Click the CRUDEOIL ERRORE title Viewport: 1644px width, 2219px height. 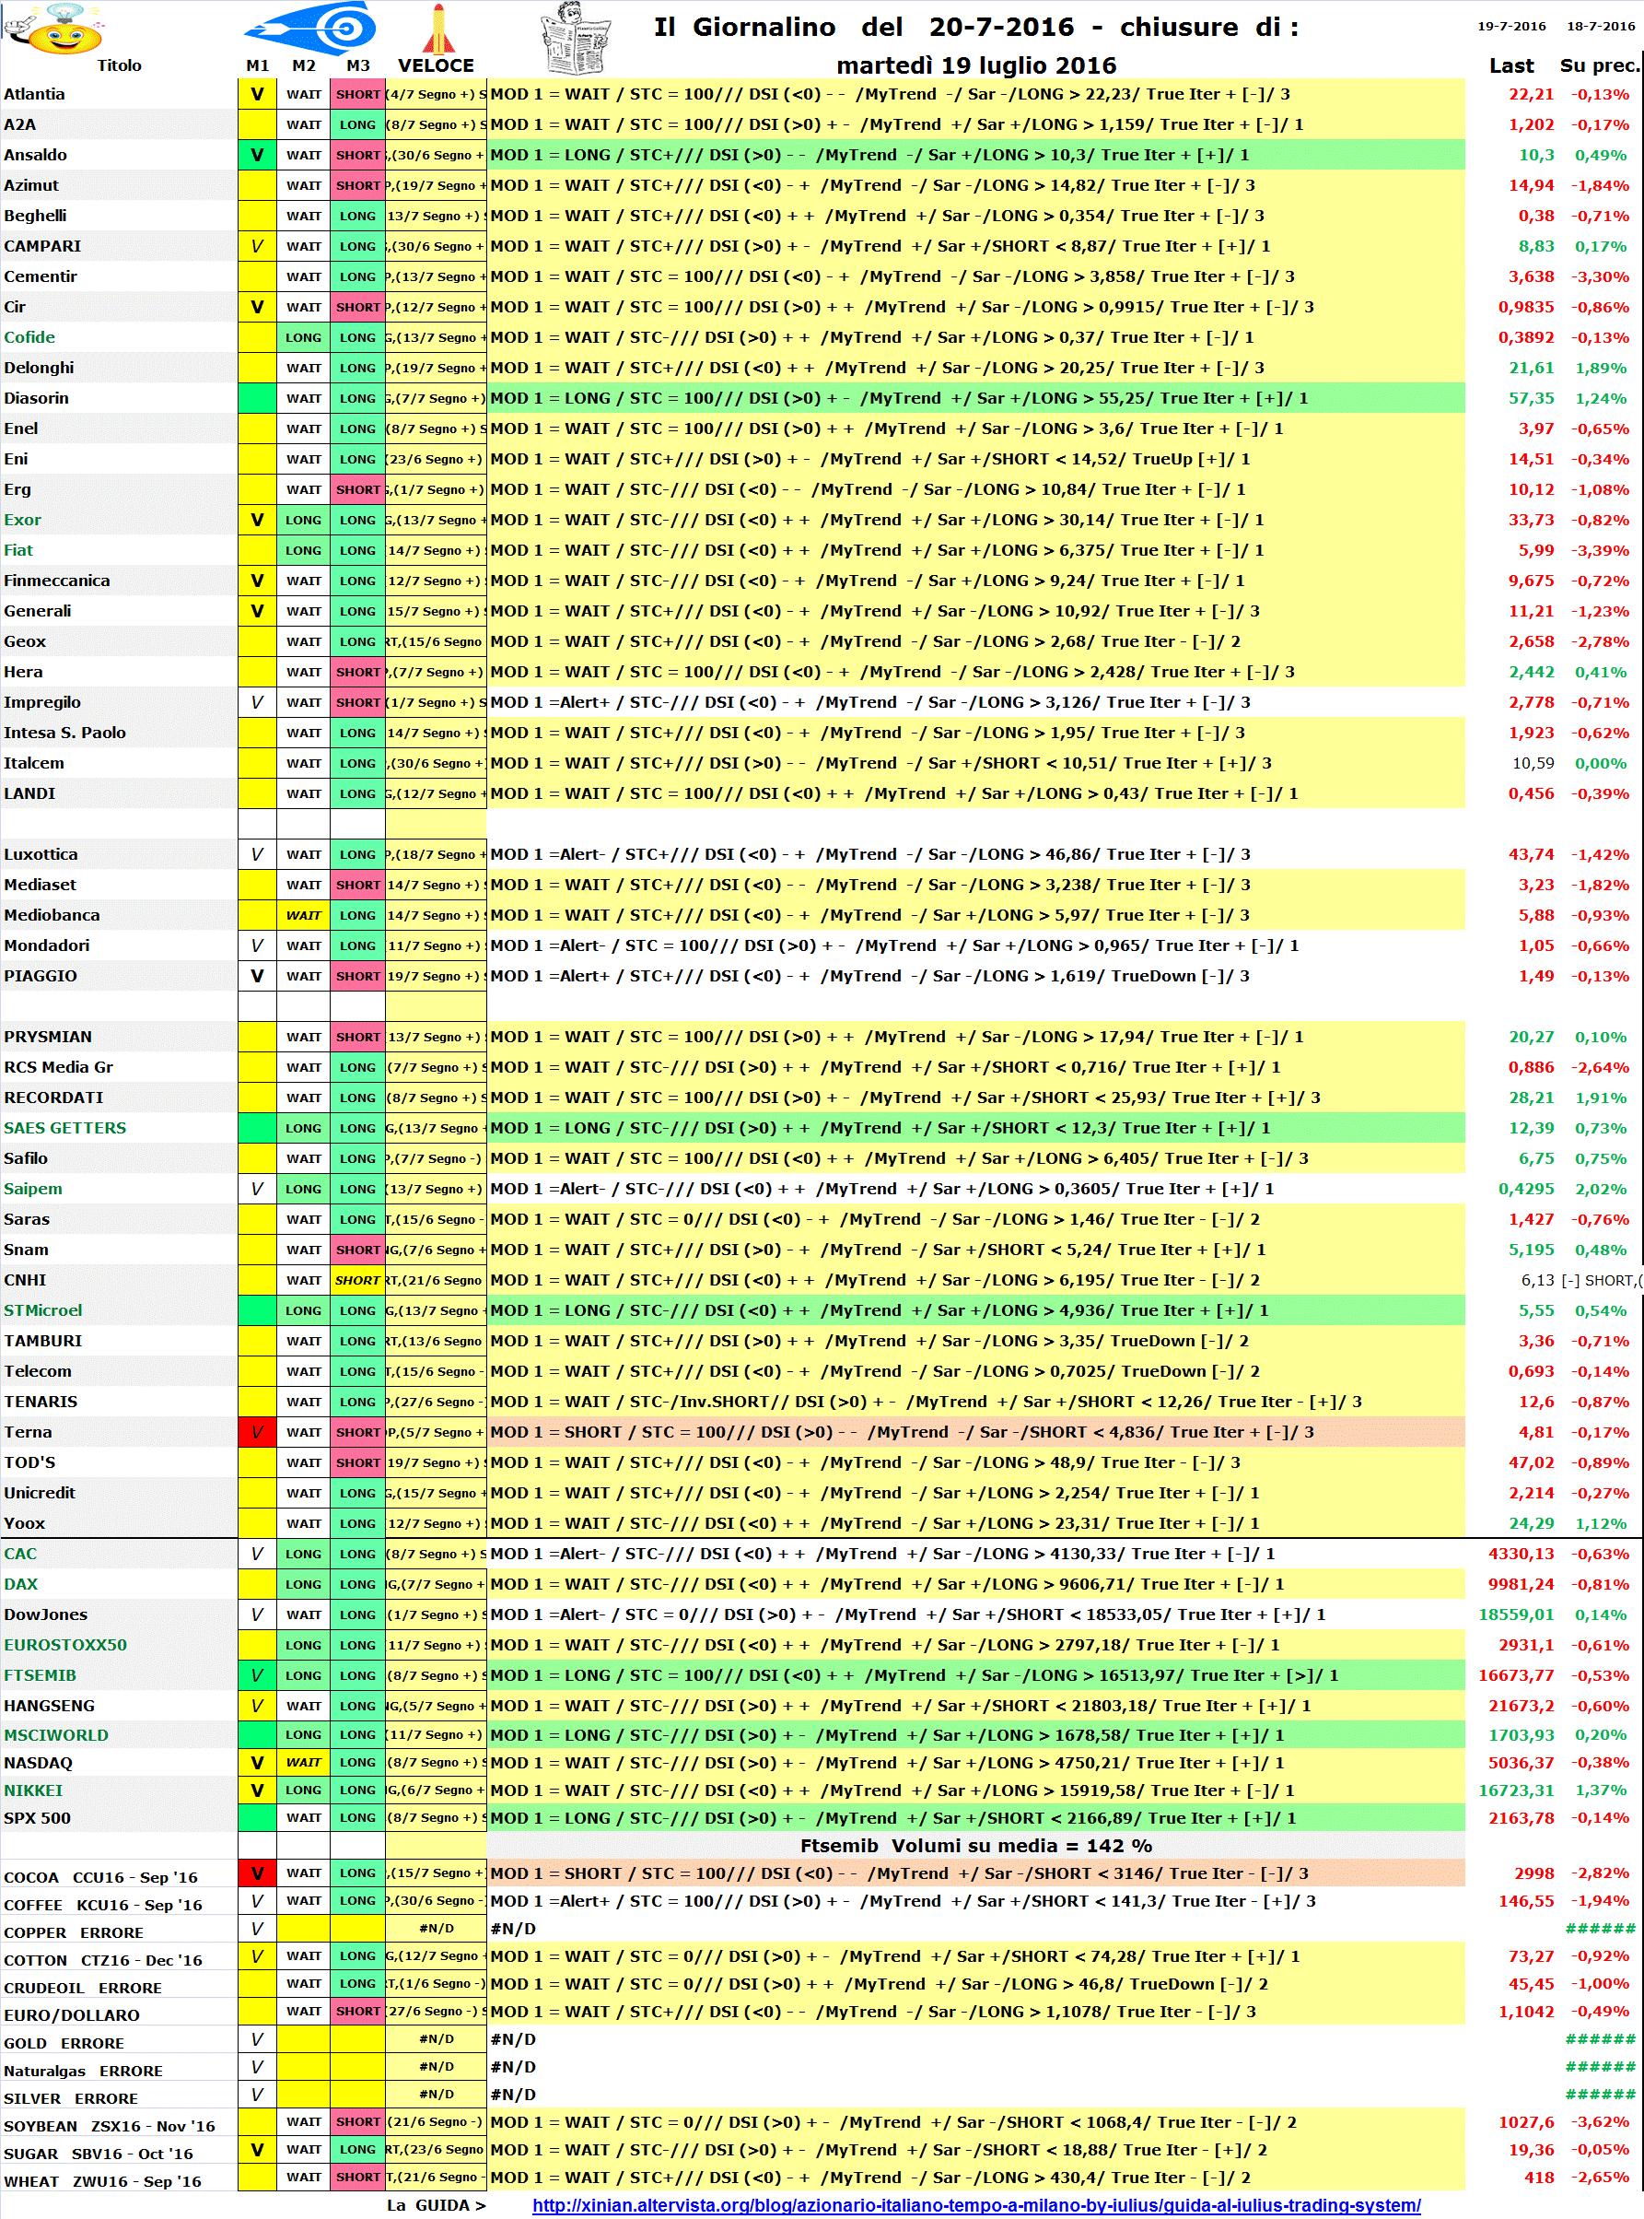point(83,1988)
